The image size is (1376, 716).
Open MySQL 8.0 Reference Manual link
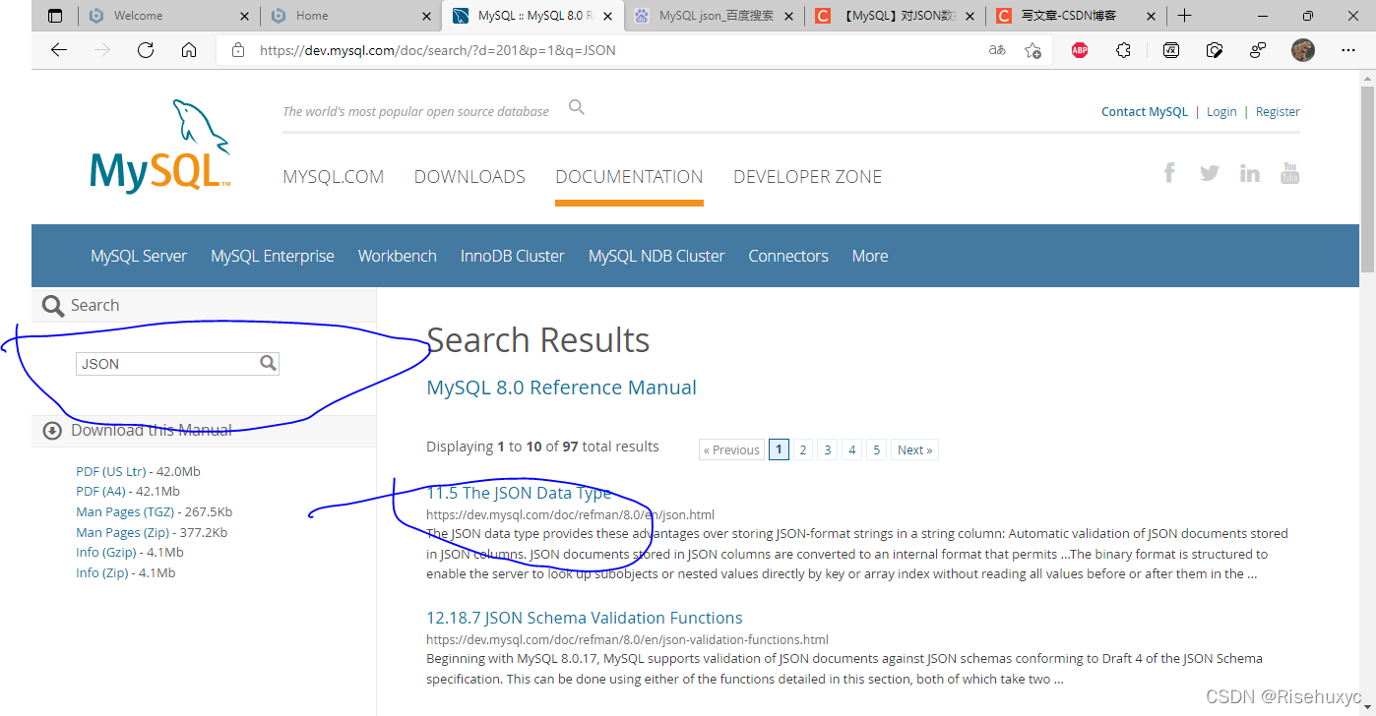pyautogui.click(x=561, y=388)
